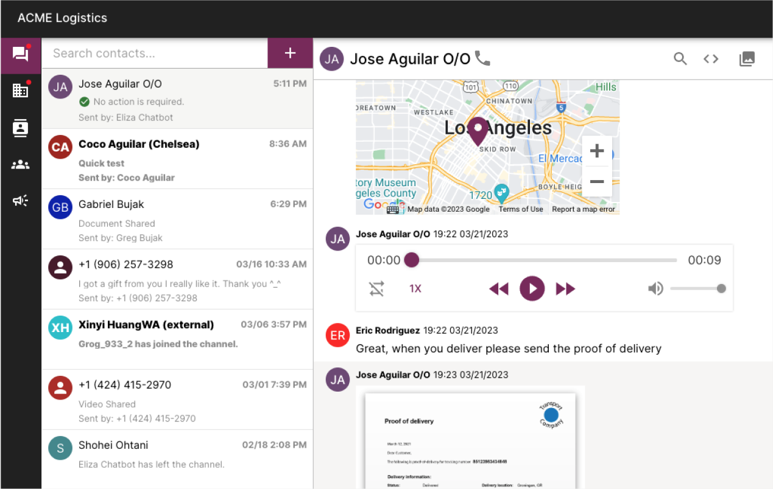Viewport: 773px width, 489px height.
Task: Open Xinyi HuangWA (external) conversation
Action: (177, 339)
